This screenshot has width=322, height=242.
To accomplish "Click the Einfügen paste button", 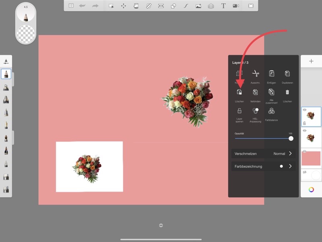I will pos(271,74).
